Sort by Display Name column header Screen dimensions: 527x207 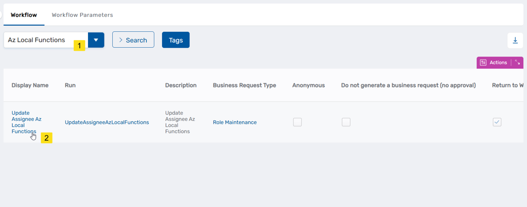(x=30, y=85)
